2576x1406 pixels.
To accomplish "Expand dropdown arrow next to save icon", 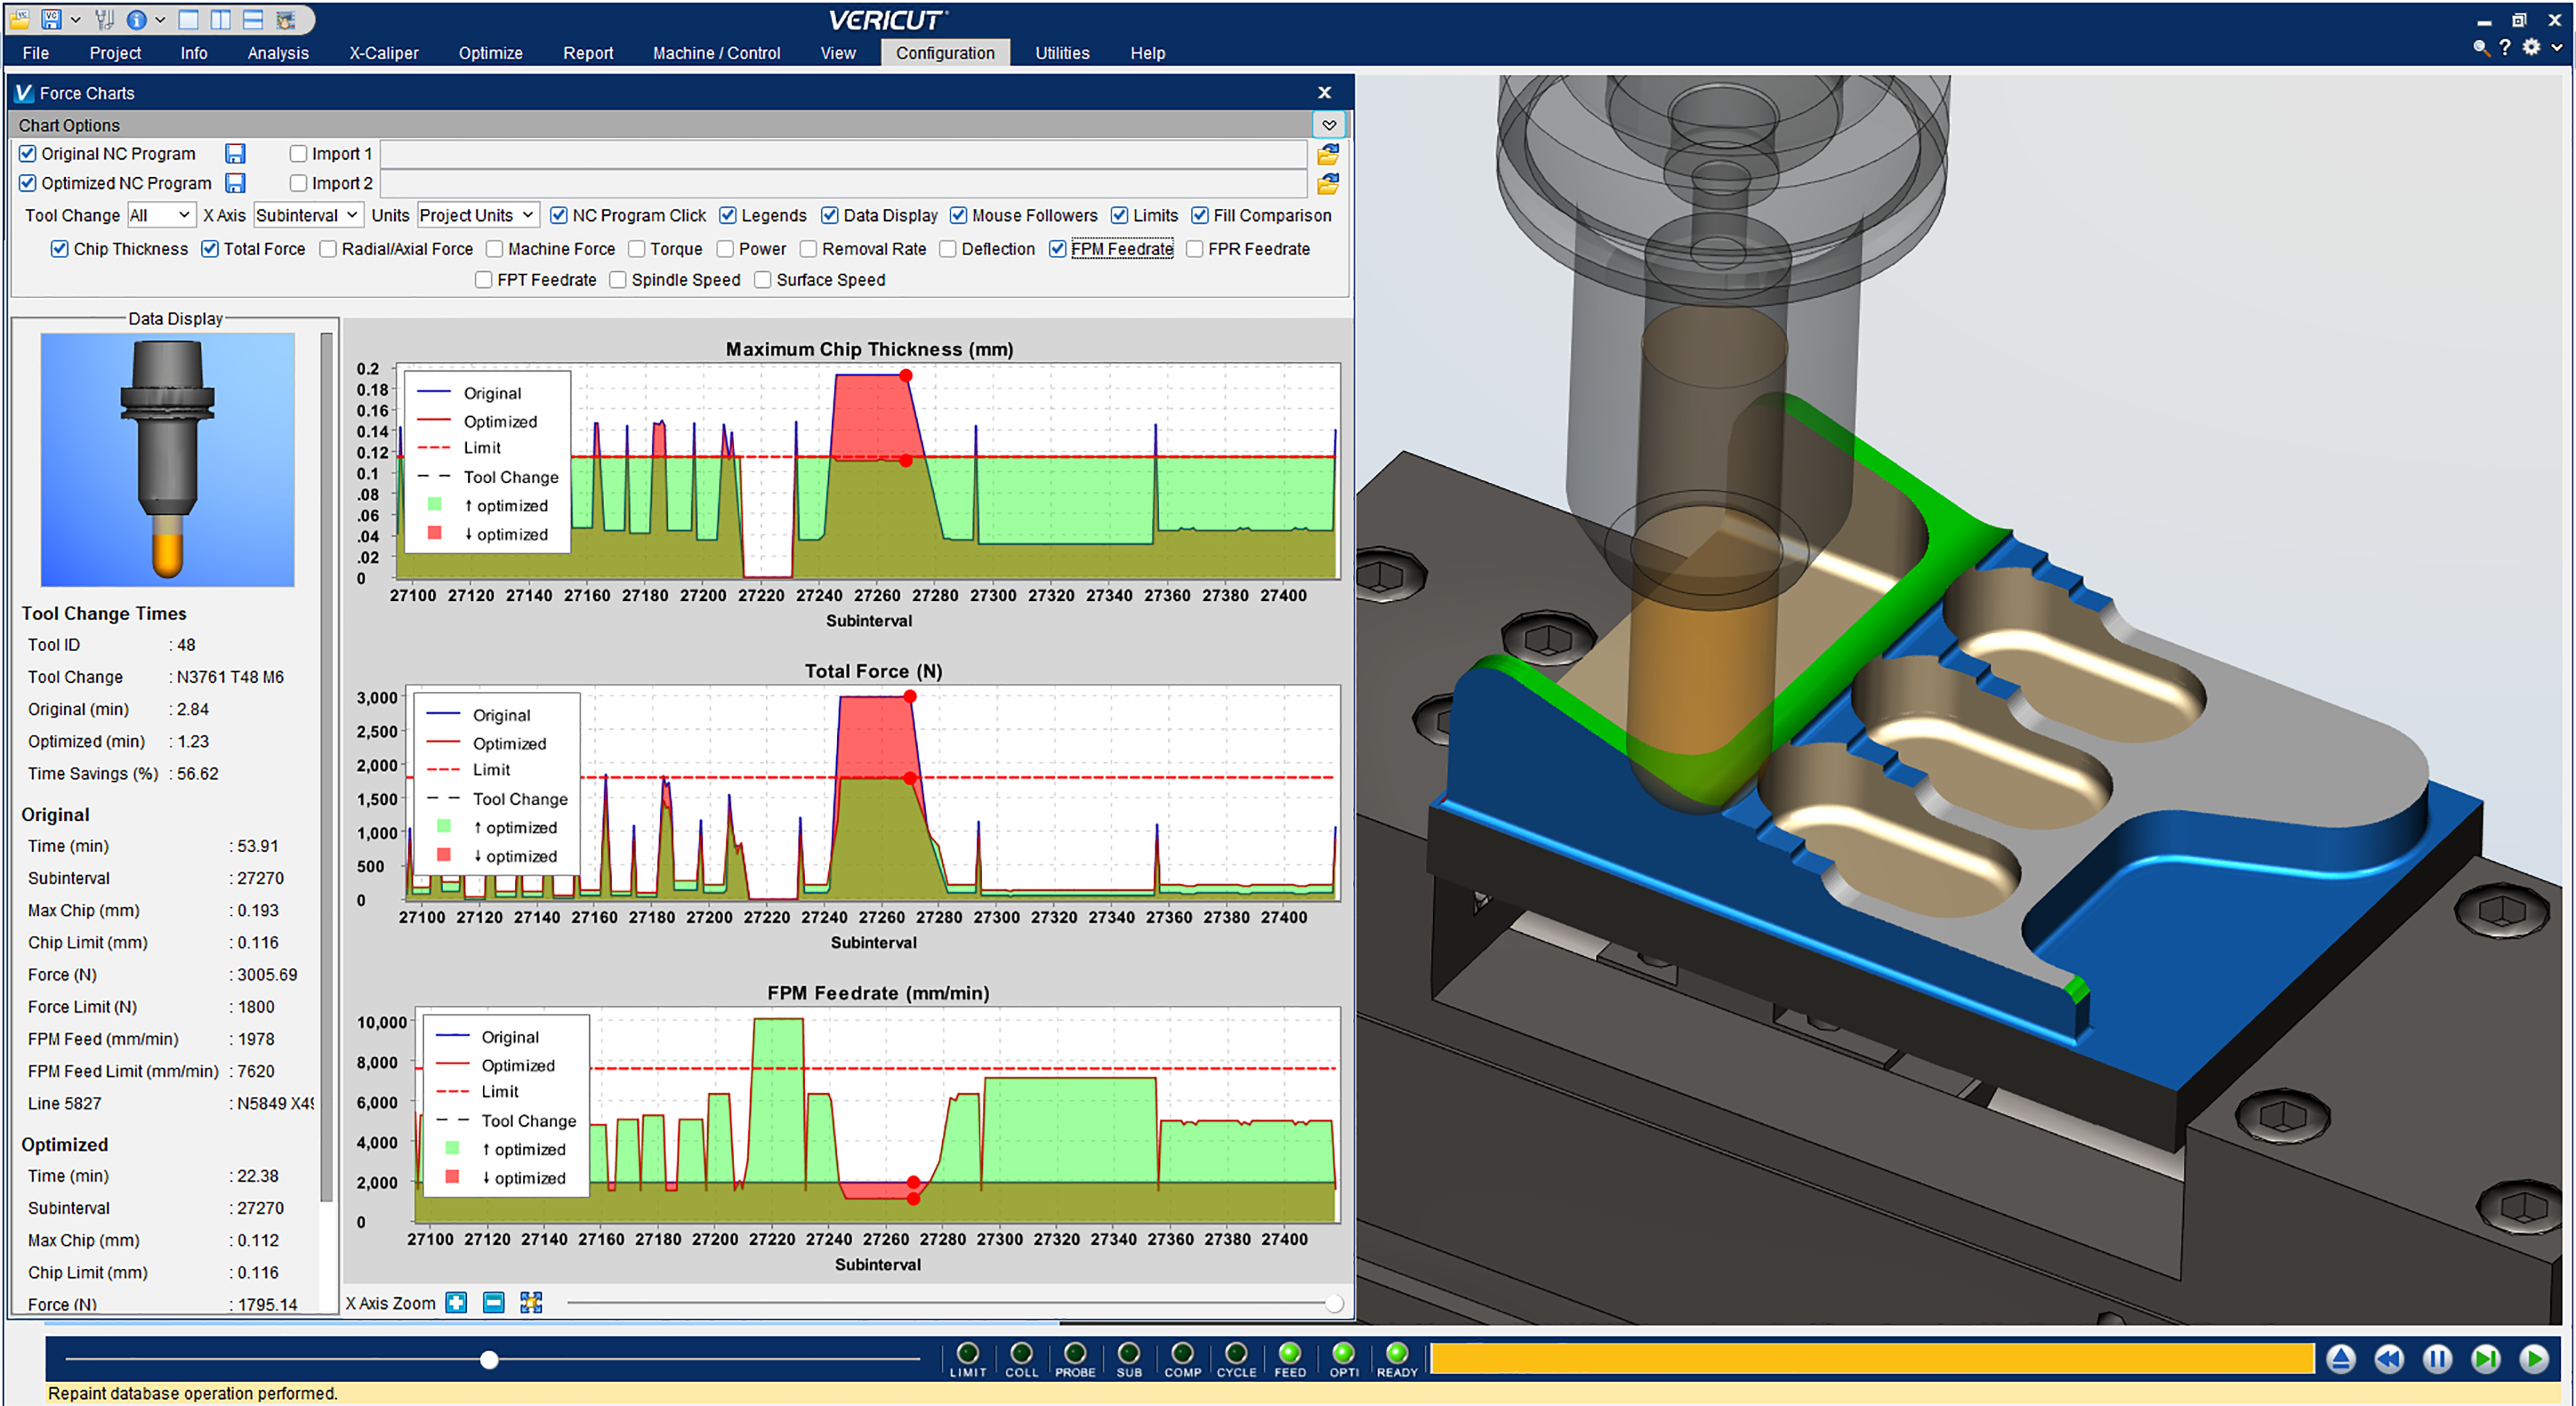I will (x=75, y=19).
